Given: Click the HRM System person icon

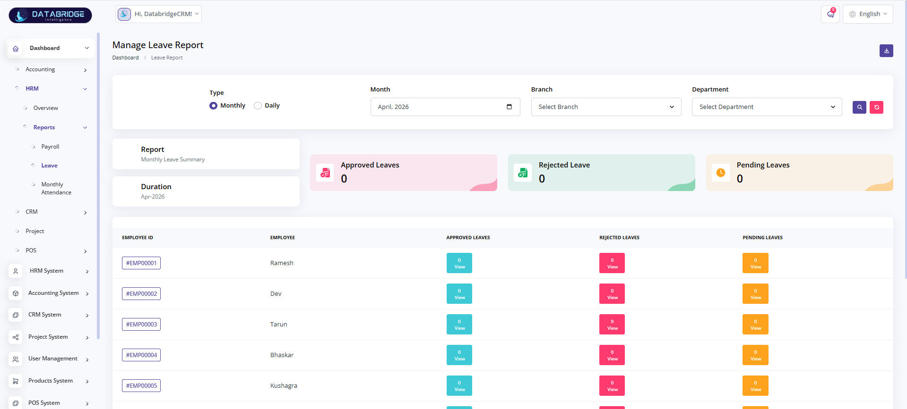Looking at the screenshot, I should click(16, 271).
